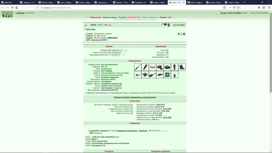Click the Gangsta Wars logo
The width and height of the screenshot is (272, 153).
pyautogui.click(x=7, y=14)
